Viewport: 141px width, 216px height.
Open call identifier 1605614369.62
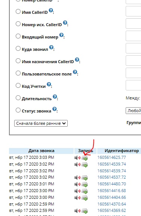pos(112,211)
